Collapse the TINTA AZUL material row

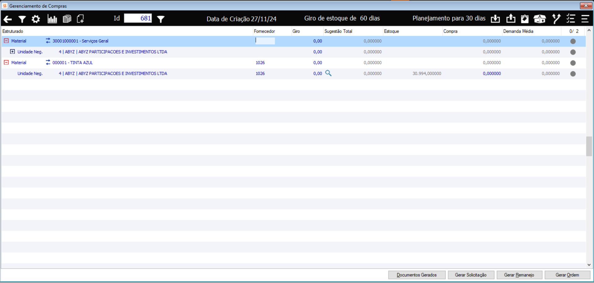[6, 62]
